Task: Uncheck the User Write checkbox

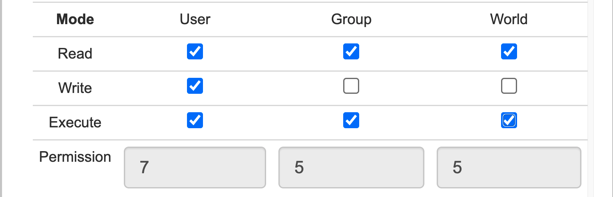Action: tap(195, 86)
